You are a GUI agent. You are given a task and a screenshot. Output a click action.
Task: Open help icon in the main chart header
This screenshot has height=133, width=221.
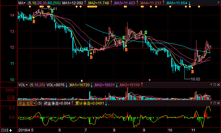[x=218, y=3]
